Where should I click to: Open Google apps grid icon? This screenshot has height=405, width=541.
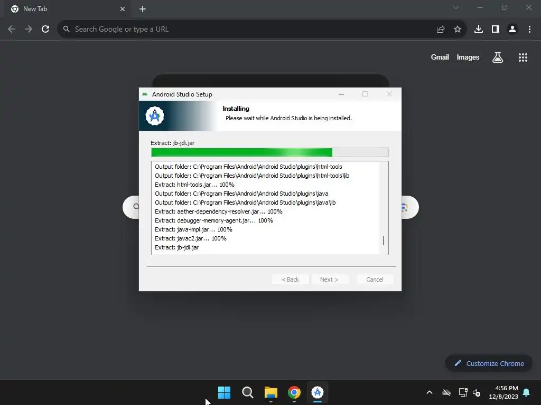point(523,57)
